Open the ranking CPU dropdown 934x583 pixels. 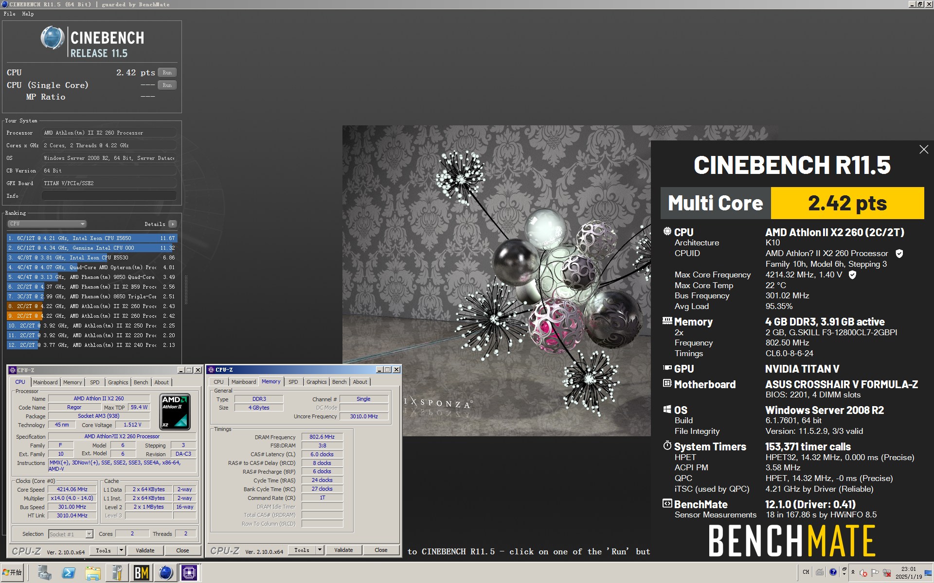[47, 224]
